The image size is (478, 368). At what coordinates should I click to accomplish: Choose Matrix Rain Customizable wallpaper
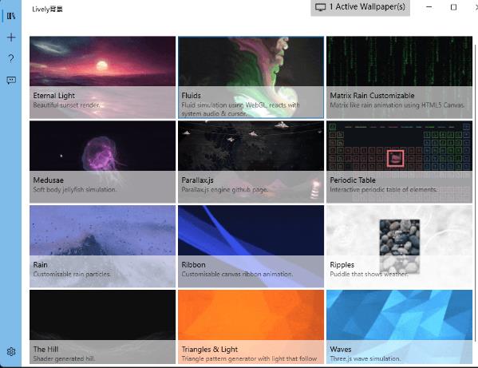399,77
